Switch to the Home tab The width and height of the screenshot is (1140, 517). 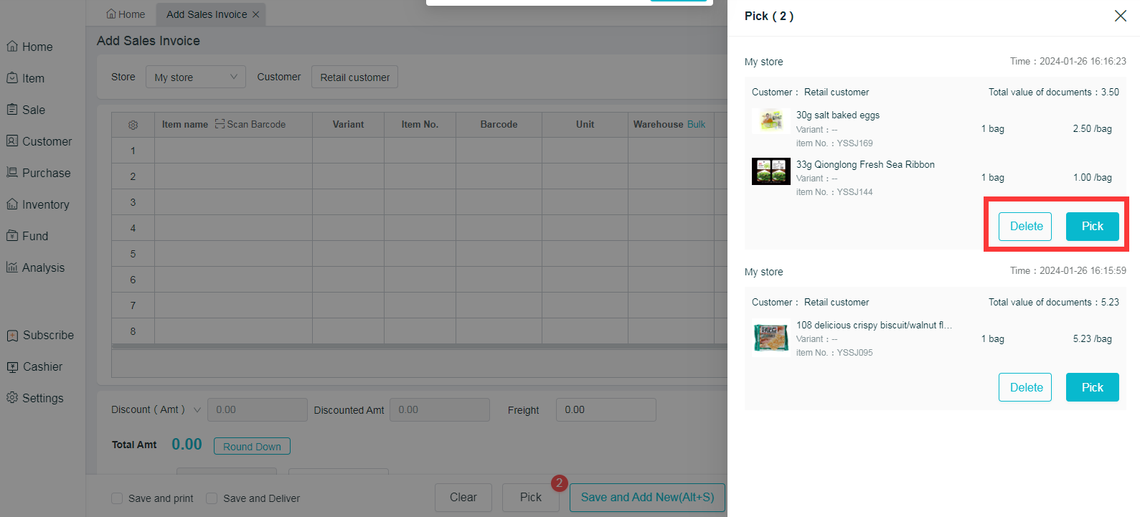click(126, 14)
